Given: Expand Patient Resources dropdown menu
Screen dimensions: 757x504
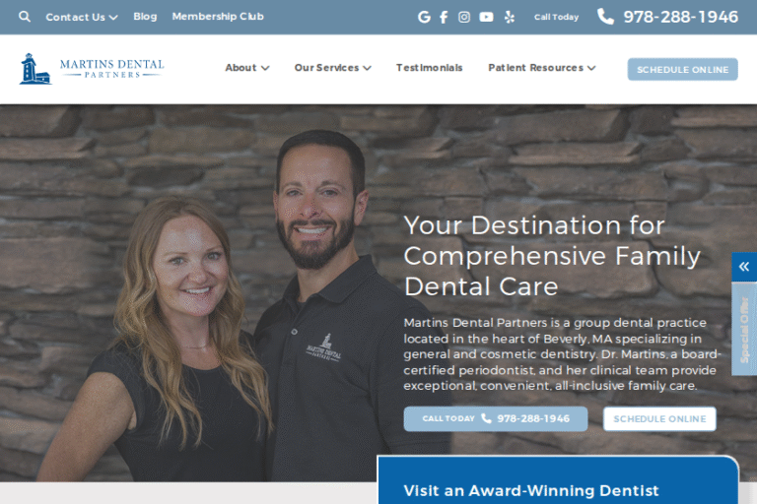Looking at the screenshot, I should (542, 68).
